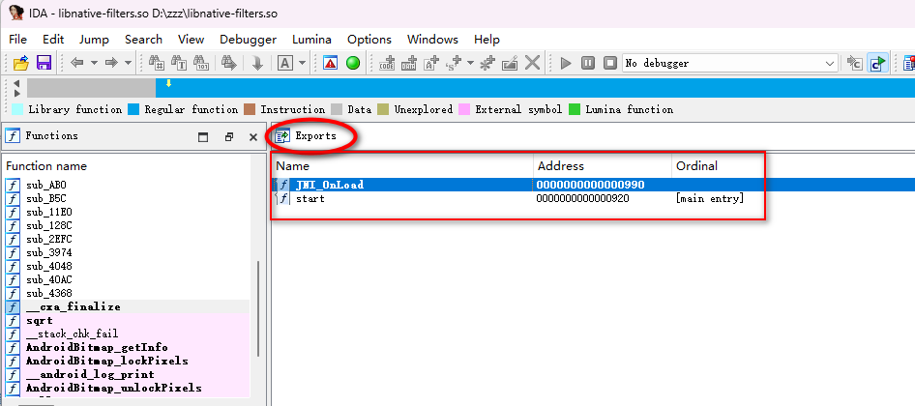915x406 pixels.
Task: Select __cxa_finalize in Functions list
Action: pos(128,306)
